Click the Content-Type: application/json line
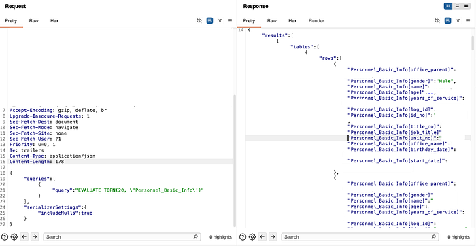Image resolution: width=476 pixels, height=246 pixels. 52,156
